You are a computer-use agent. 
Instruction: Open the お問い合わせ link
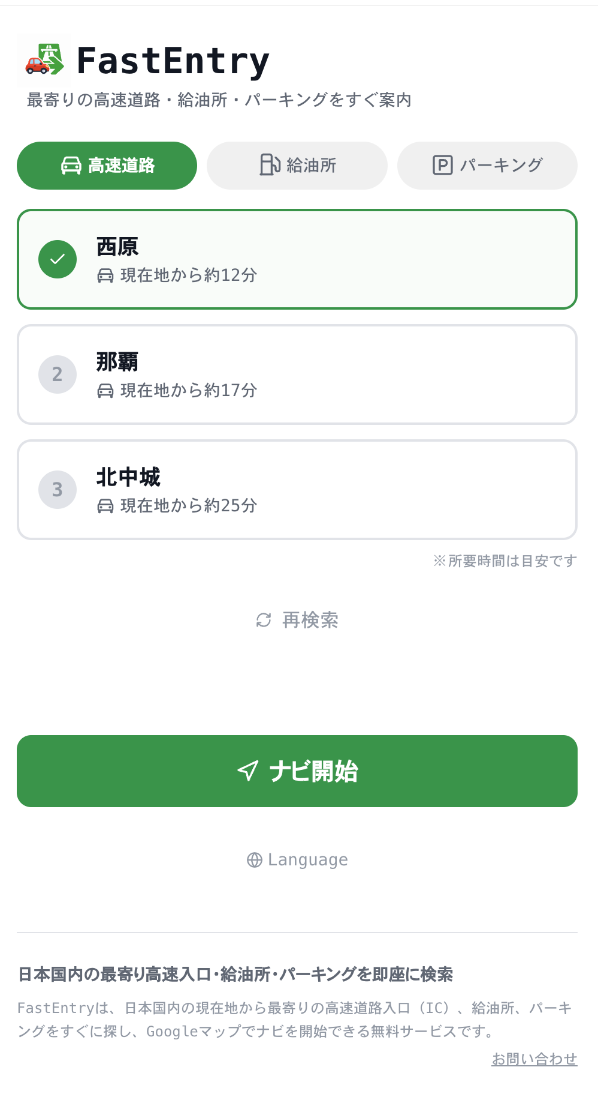[x=534, y=1059]
